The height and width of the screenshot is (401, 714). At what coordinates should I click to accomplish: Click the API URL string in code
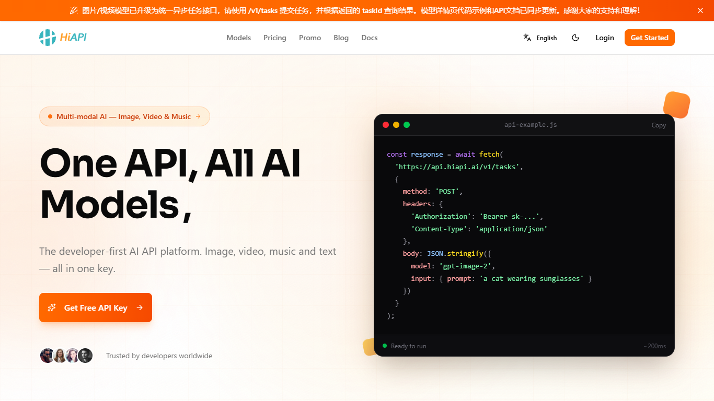(457, 167)
